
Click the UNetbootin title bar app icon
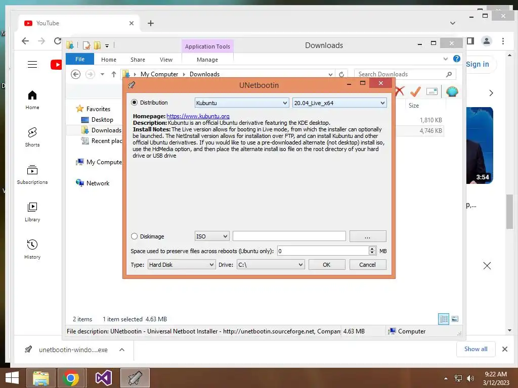tap(132, 85)
